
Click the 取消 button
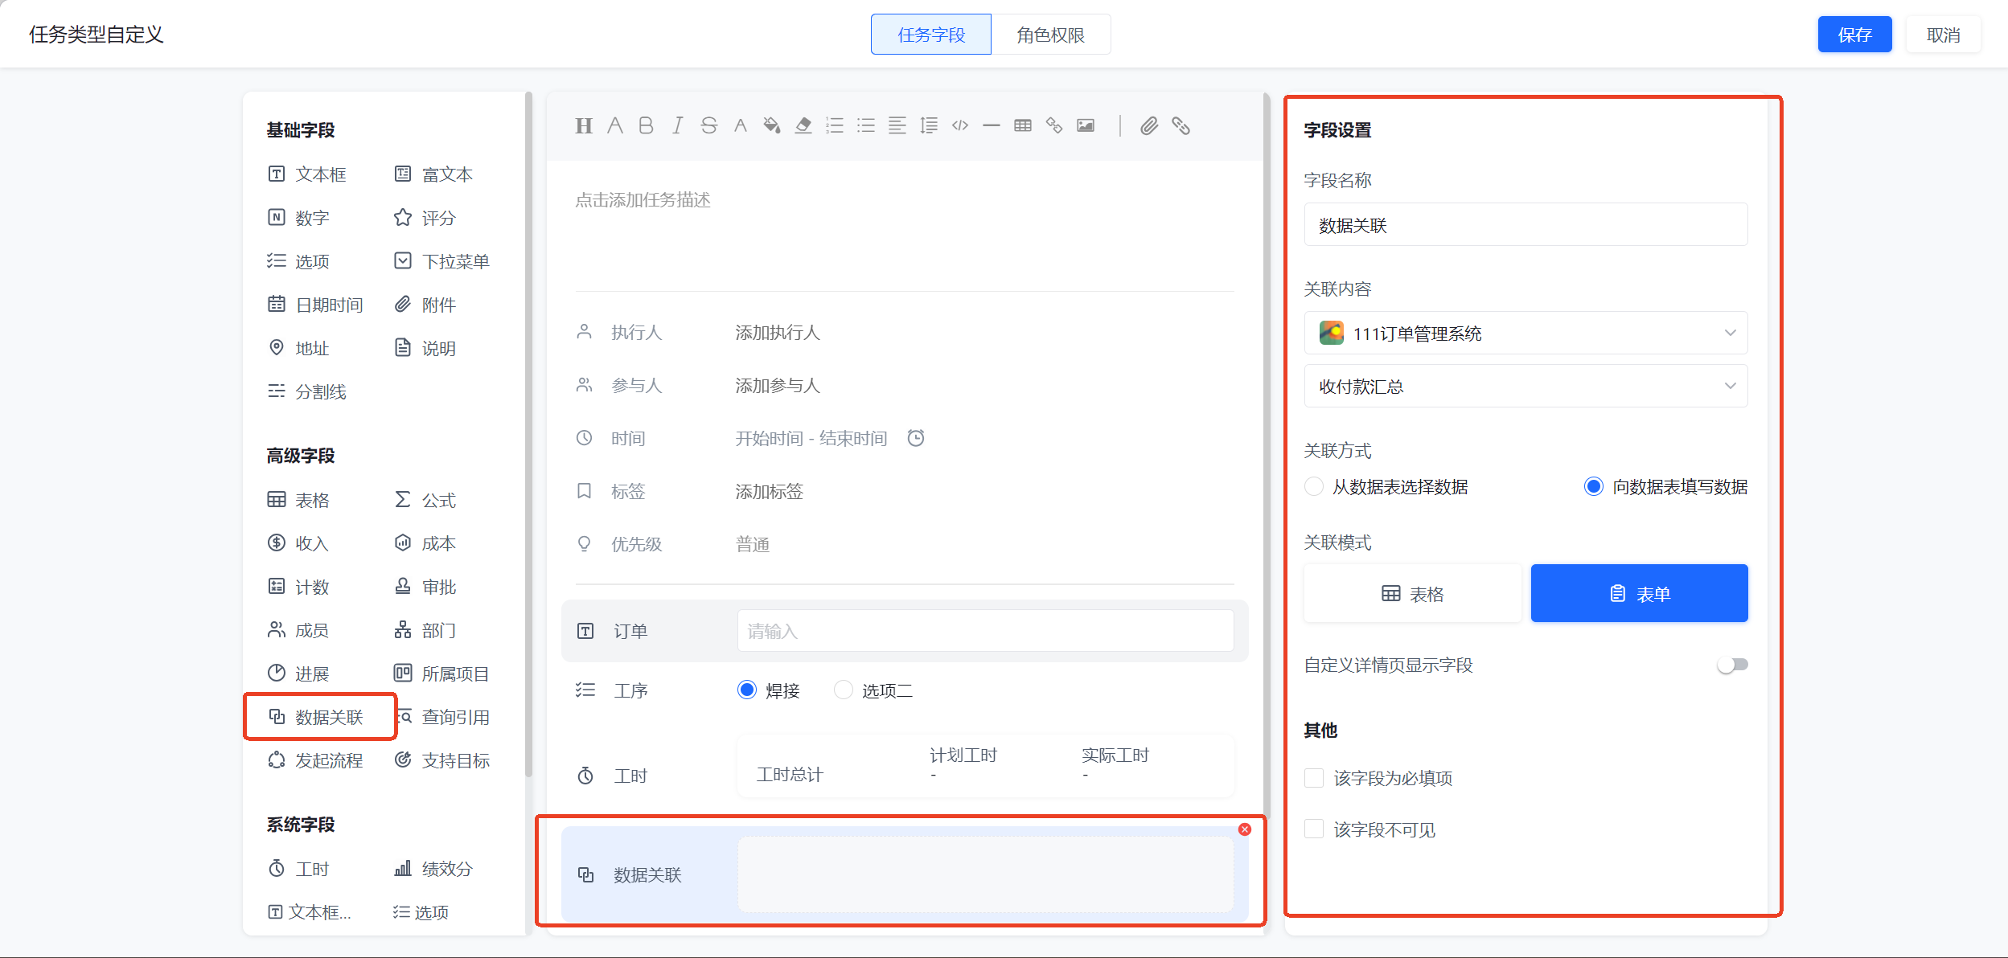pos(1943,35)
